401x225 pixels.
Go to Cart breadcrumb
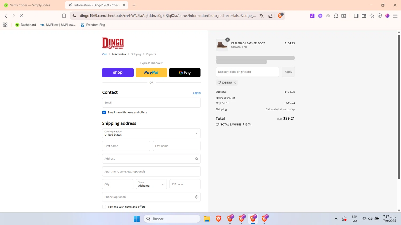[105, 54]
